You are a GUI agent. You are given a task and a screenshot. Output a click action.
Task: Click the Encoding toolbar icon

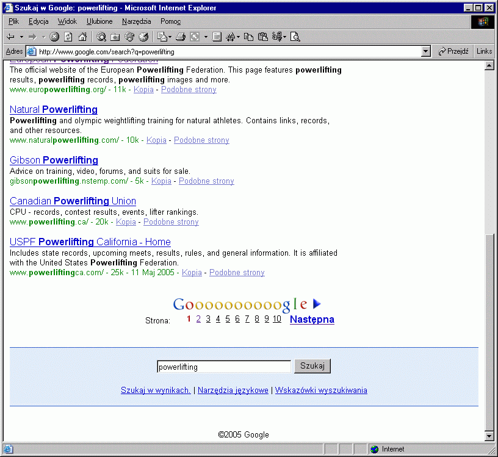coord(277,37)
